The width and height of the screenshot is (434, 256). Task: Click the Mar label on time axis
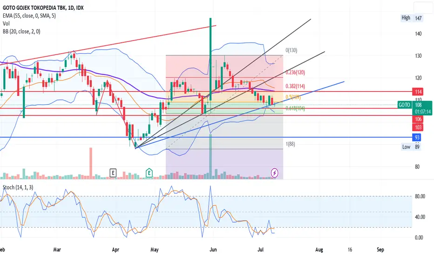point(57,249)
